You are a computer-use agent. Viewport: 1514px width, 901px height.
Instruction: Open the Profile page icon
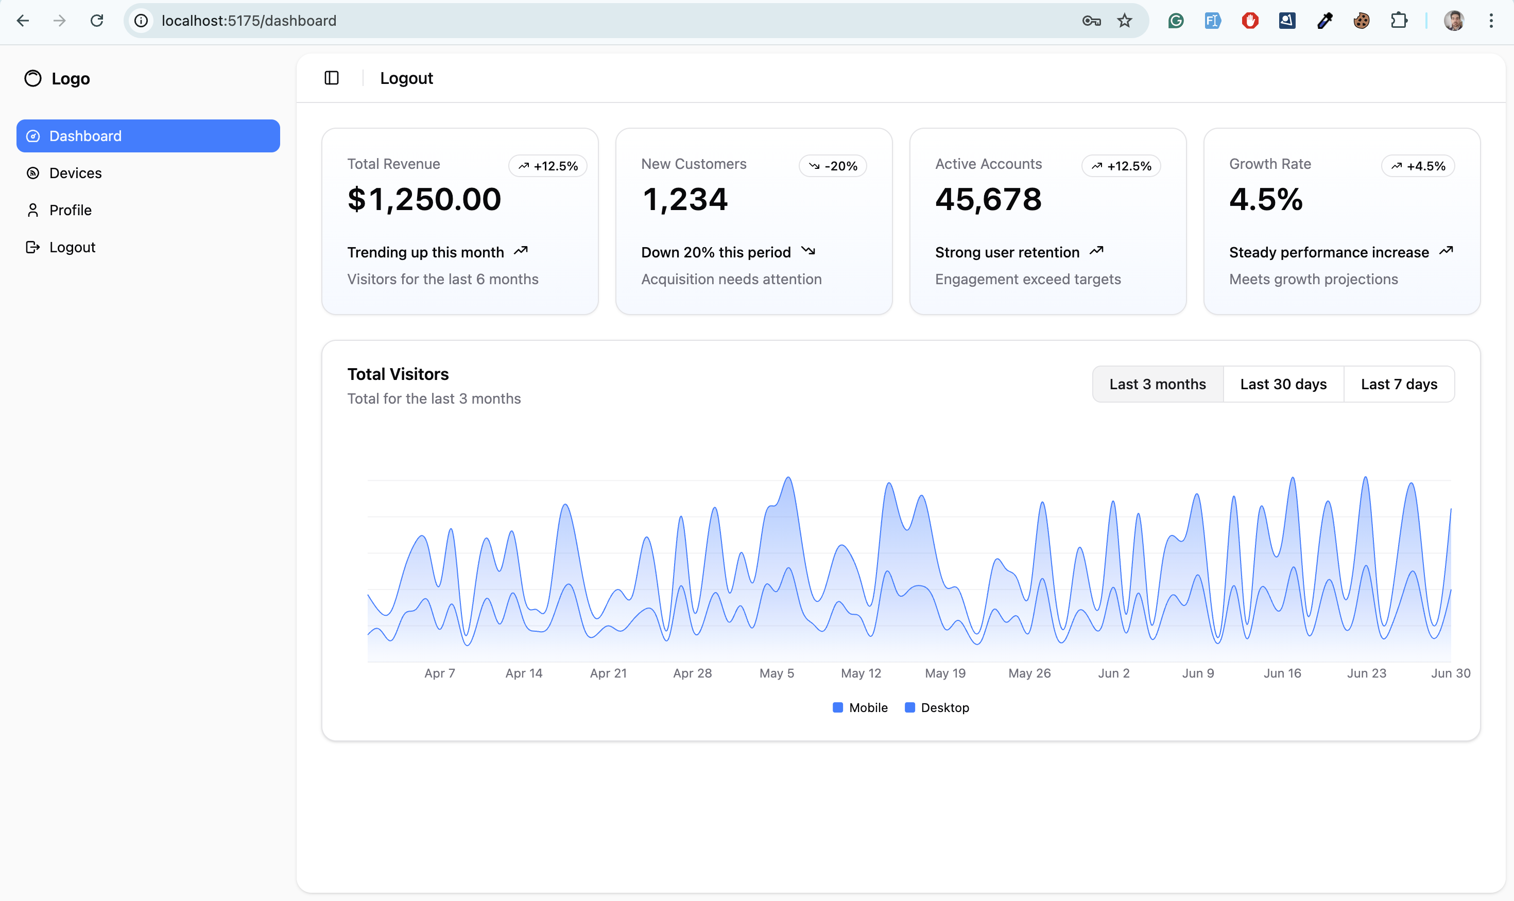33,210
